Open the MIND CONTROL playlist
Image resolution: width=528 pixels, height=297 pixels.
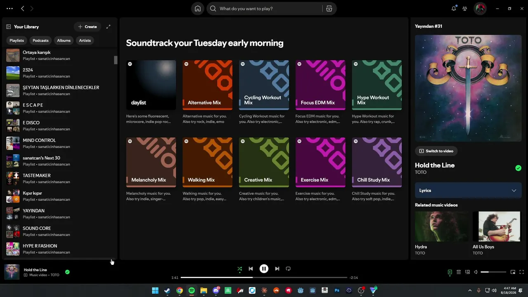(x=59, y=143)
